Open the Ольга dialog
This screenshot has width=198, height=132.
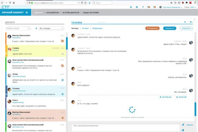point(36,103)
